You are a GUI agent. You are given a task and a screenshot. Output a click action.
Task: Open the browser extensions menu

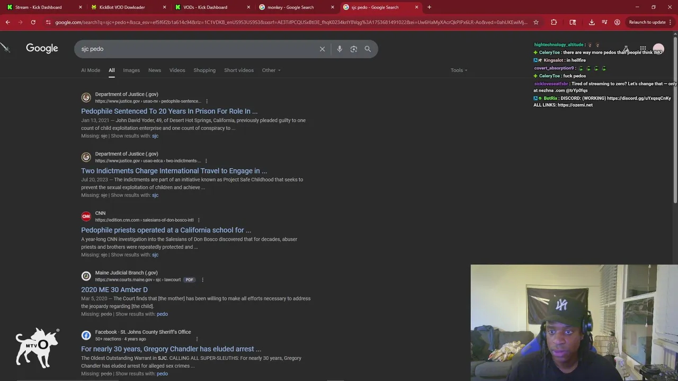[x=554, y=22]
